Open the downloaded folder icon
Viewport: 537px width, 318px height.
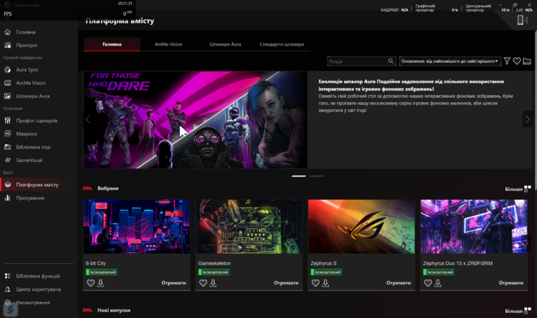pos(527,61)
